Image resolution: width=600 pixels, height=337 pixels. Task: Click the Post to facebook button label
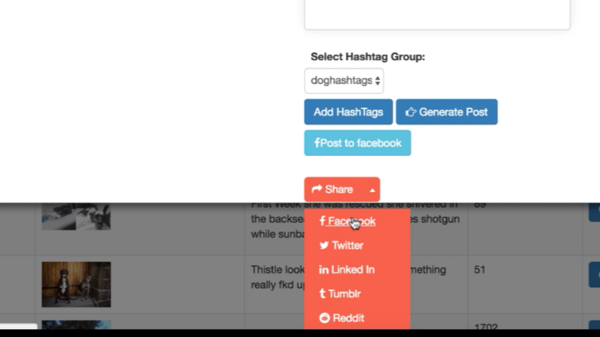click(x=361, y=143)
